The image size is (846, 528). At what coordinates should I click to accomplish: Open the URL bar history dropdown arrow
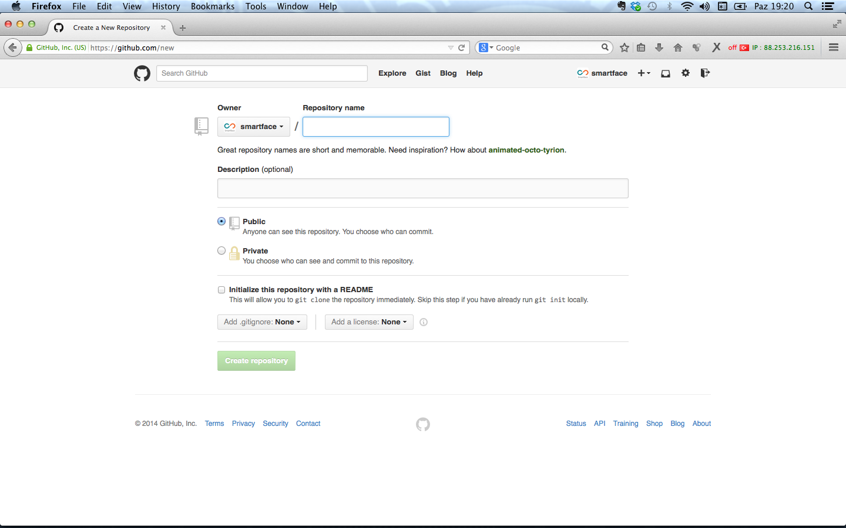[x=451, y=48]
